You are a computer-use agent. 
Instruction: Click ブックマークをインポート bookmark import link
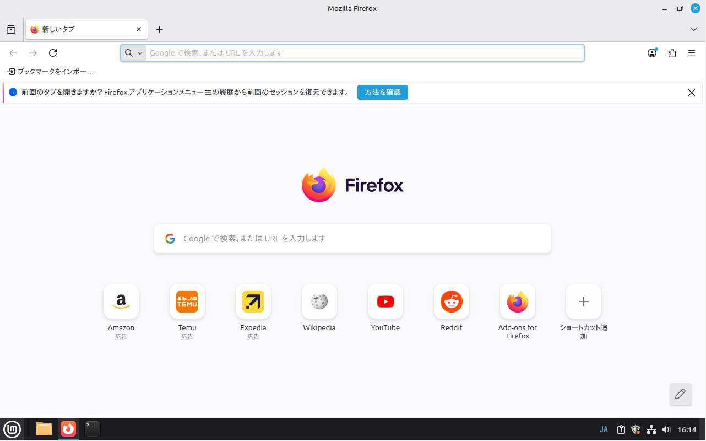click(51, 72)
